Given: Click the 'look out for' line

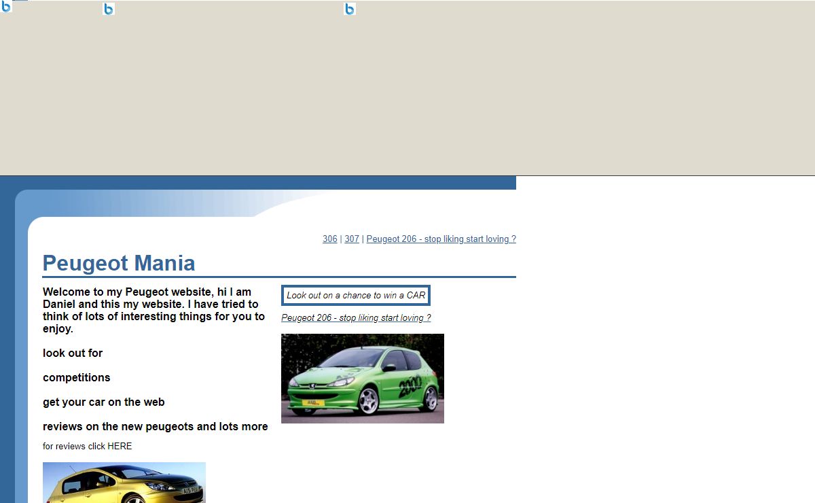Looking at the screenshot, I should tap(73, 353).
